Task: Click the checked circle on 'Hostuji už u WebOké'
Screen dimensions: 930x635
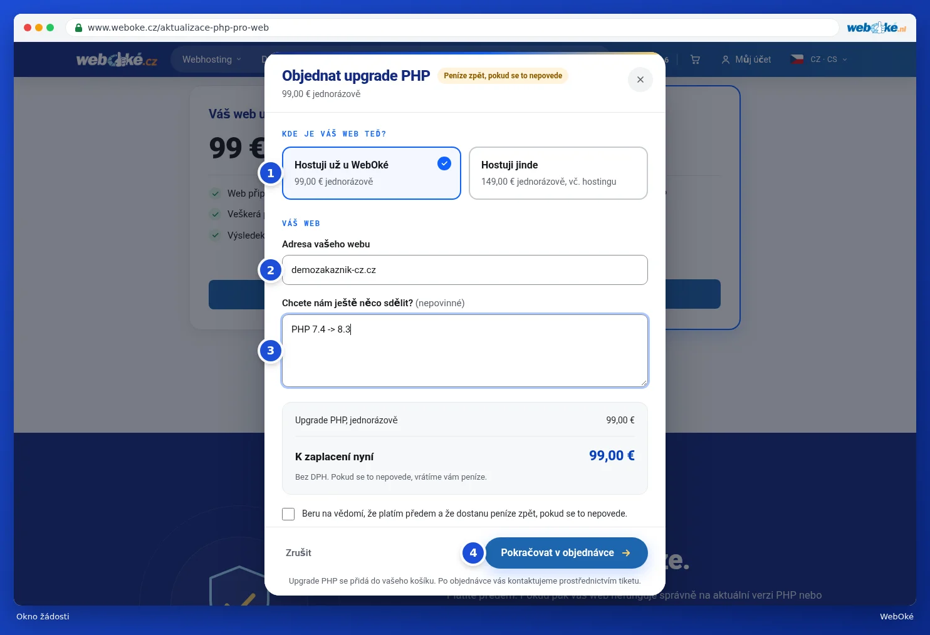Action: pos(444,163)
